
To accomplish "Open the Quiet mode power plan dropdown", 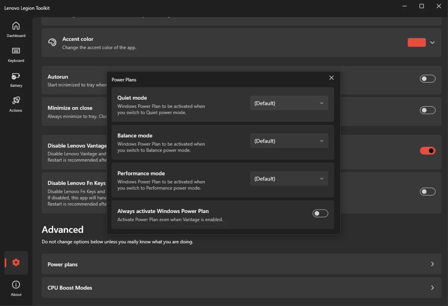I will [x=289, y=103].
